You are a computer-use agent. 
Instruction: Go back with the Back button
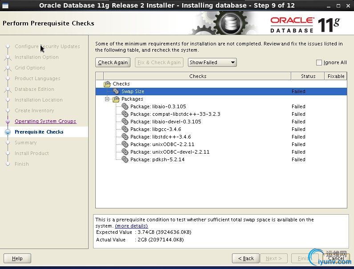pyautogui.click(x=246, y=258)
